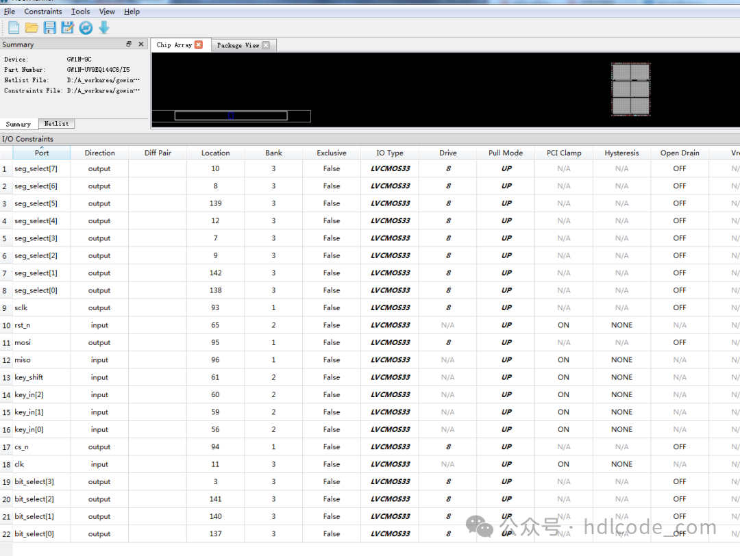Click the Hysteresis column header

pos(622,153)
